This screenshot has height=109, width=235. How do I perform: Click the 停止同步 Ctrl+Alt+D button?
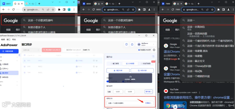(51, 50)
